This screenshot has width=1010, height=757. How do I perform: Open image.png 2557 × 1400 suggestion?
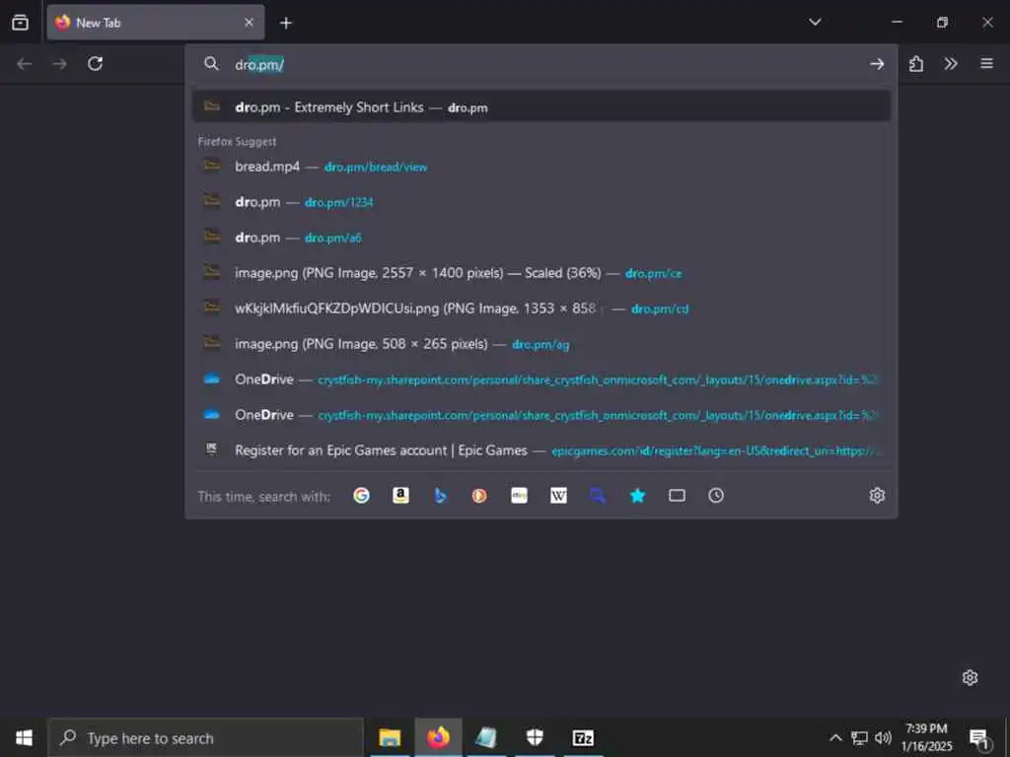tap(541, 273)
